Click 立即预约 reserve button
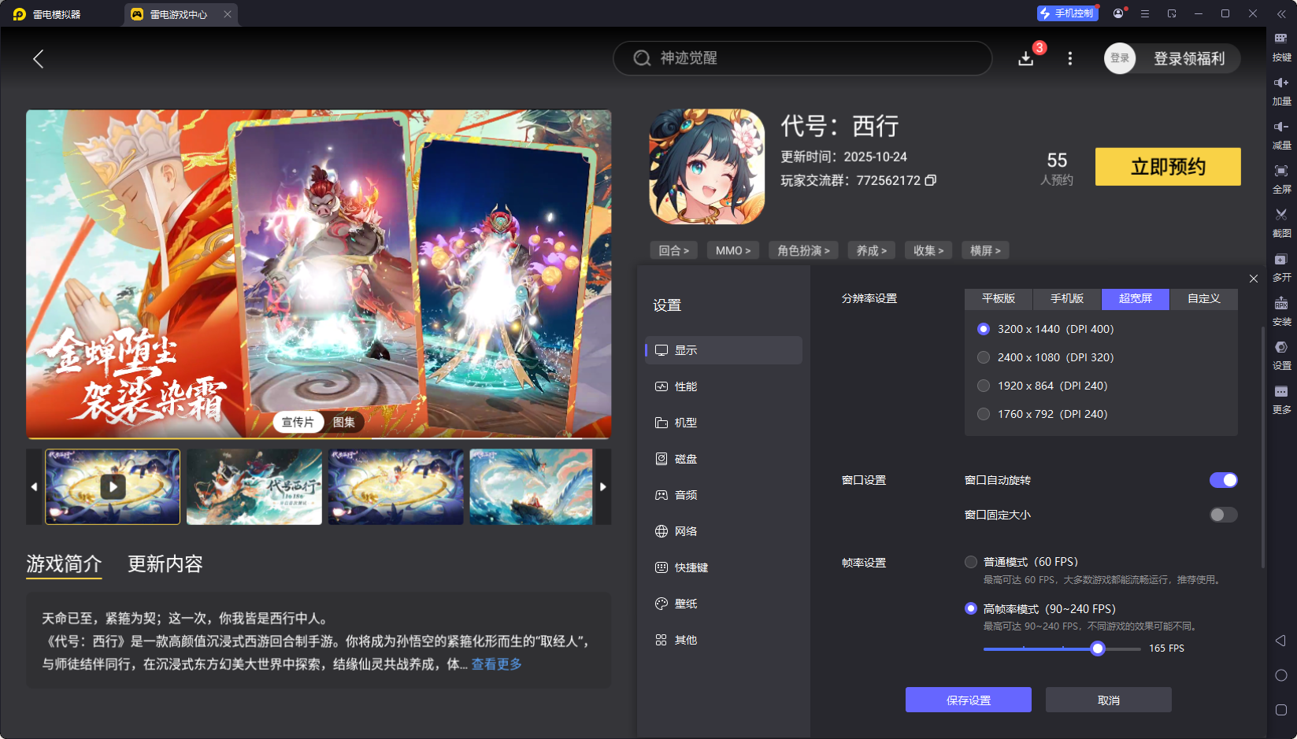This screenshot has width=1297, height=739. click(1168, 167)
